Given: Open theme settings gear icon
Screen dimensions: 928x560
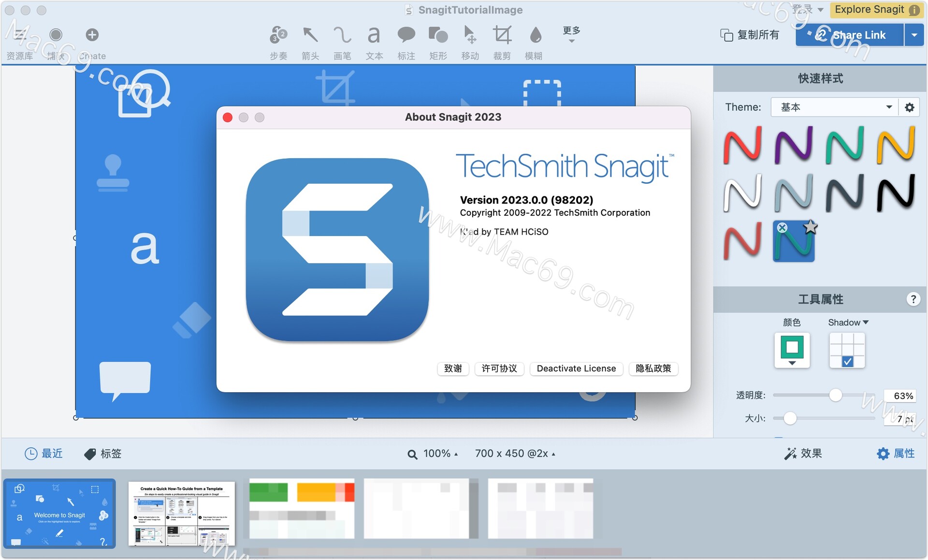Looking at the screenshot, I should (909, 107).
